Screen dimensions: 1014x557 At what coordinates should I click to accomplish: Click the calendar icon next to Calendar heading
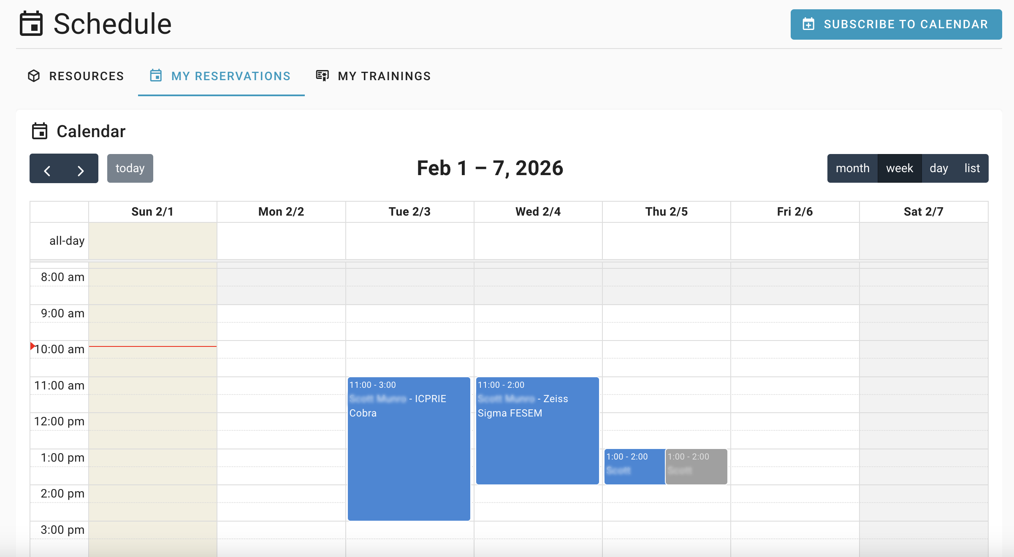[x=40, y=131]
